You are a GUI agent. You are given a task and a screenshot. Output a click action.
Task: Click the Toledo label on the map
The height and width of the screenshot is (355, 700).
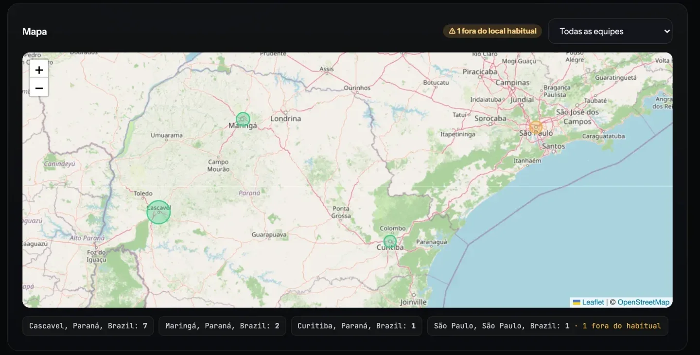pyautogui.click(x=143, y=194)
